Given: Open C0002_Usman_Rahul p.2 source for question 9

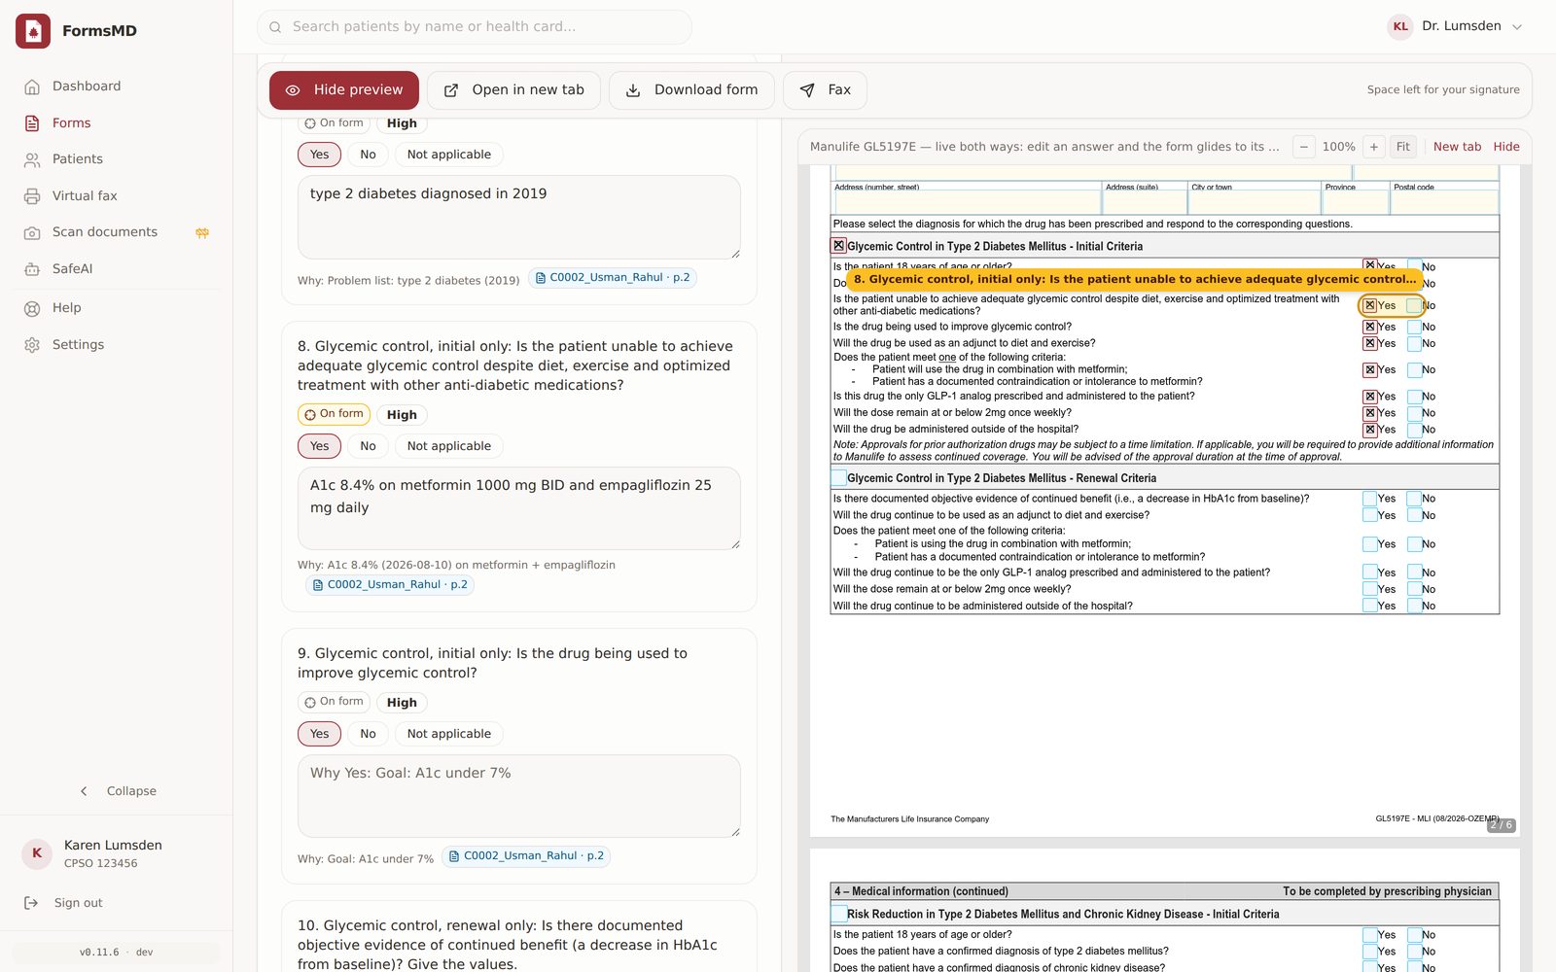Looking at the screenshot, I should [526, 856].
